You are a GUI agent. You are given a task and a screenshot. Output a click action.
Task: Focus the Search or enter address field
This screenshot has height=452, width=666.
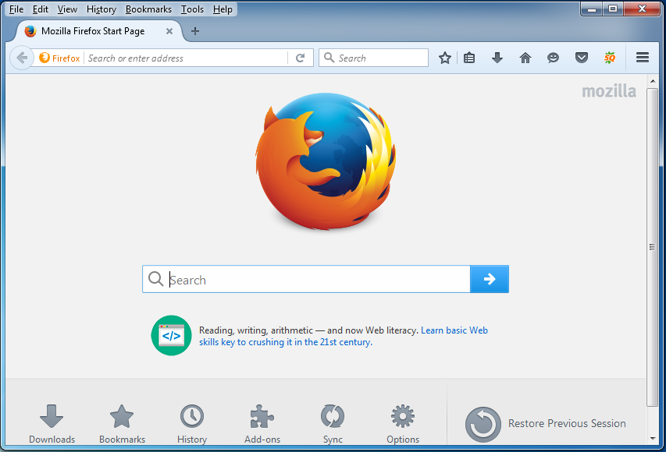click(x=186, y=58)
